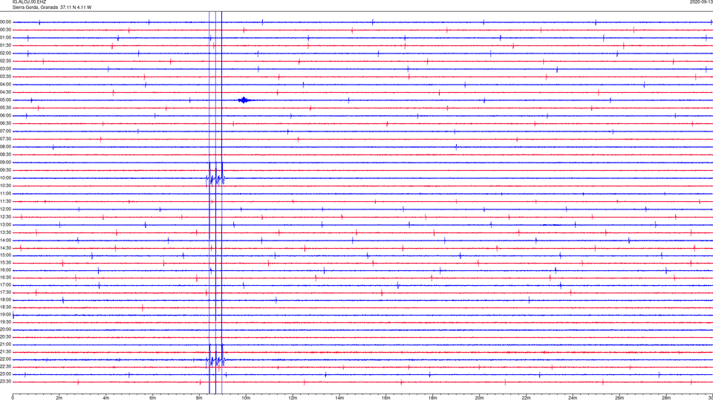This screenshot has width=713, height=401.
Task: Click the 18m axis tick label
Action: coord(432,398)
